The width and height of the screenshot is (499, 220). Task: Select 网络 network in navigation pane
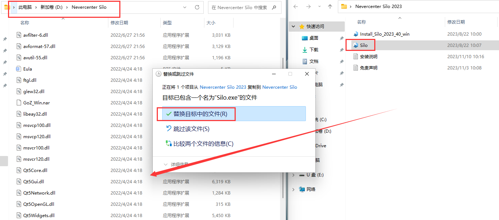(x=307, y=189)
